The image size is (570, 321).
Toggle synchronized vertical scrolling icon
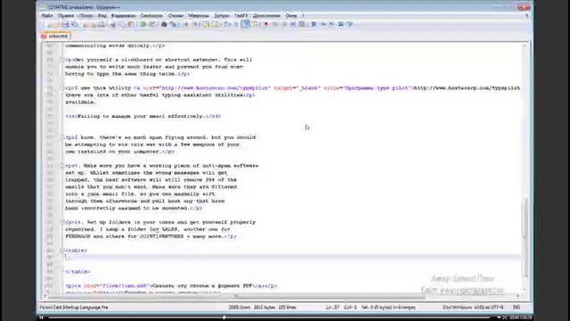pyautogui.click(x=207, y=24)
